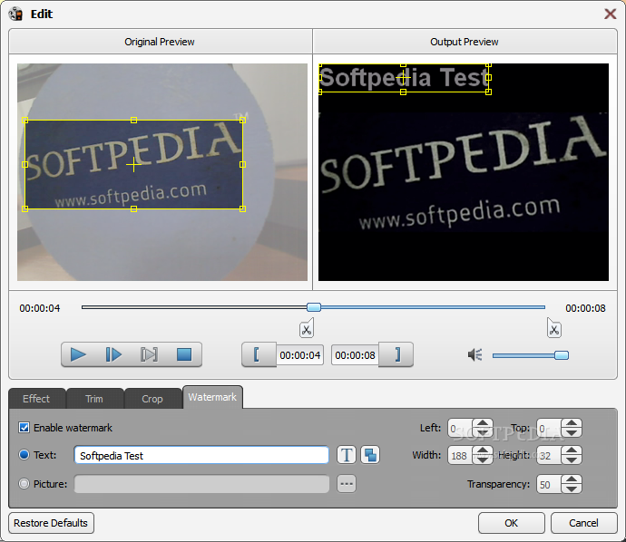The width and height of the screenshot is (626, 542).
Task: Select the Picture watermark radio button
Action: point(24,484)
